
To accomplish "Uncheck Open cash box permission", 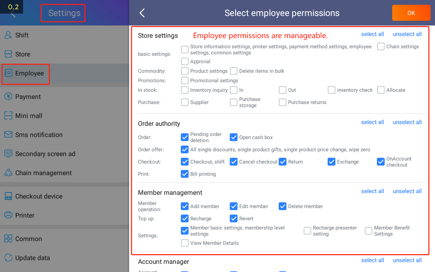I will tap(233, 137).
